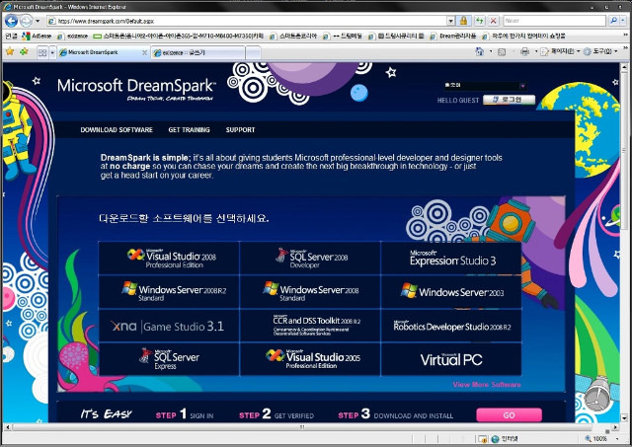Click the vertical scrollbar down arrow
This screenshot has height=447, width=632.
point(624,417)
